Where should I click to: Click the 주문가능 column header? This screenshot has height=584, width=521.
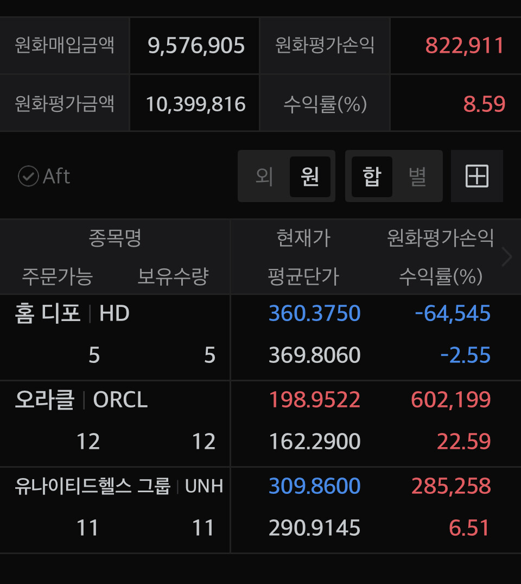58,276
